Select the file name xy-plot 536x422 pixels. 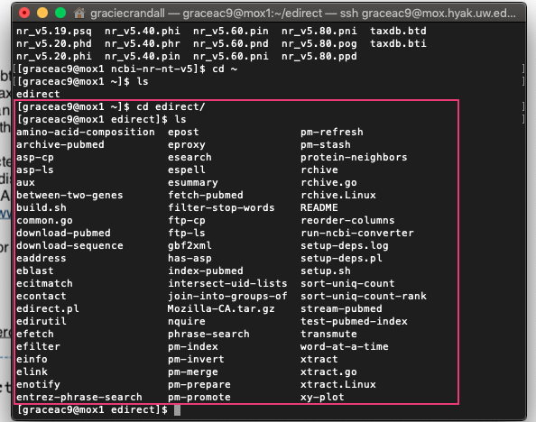click(322, 398)
